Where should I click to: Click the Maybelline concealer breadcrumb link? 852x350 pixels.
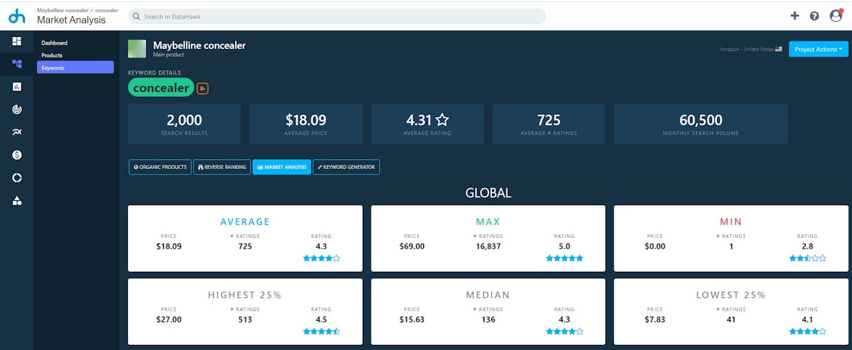[62, 11]
